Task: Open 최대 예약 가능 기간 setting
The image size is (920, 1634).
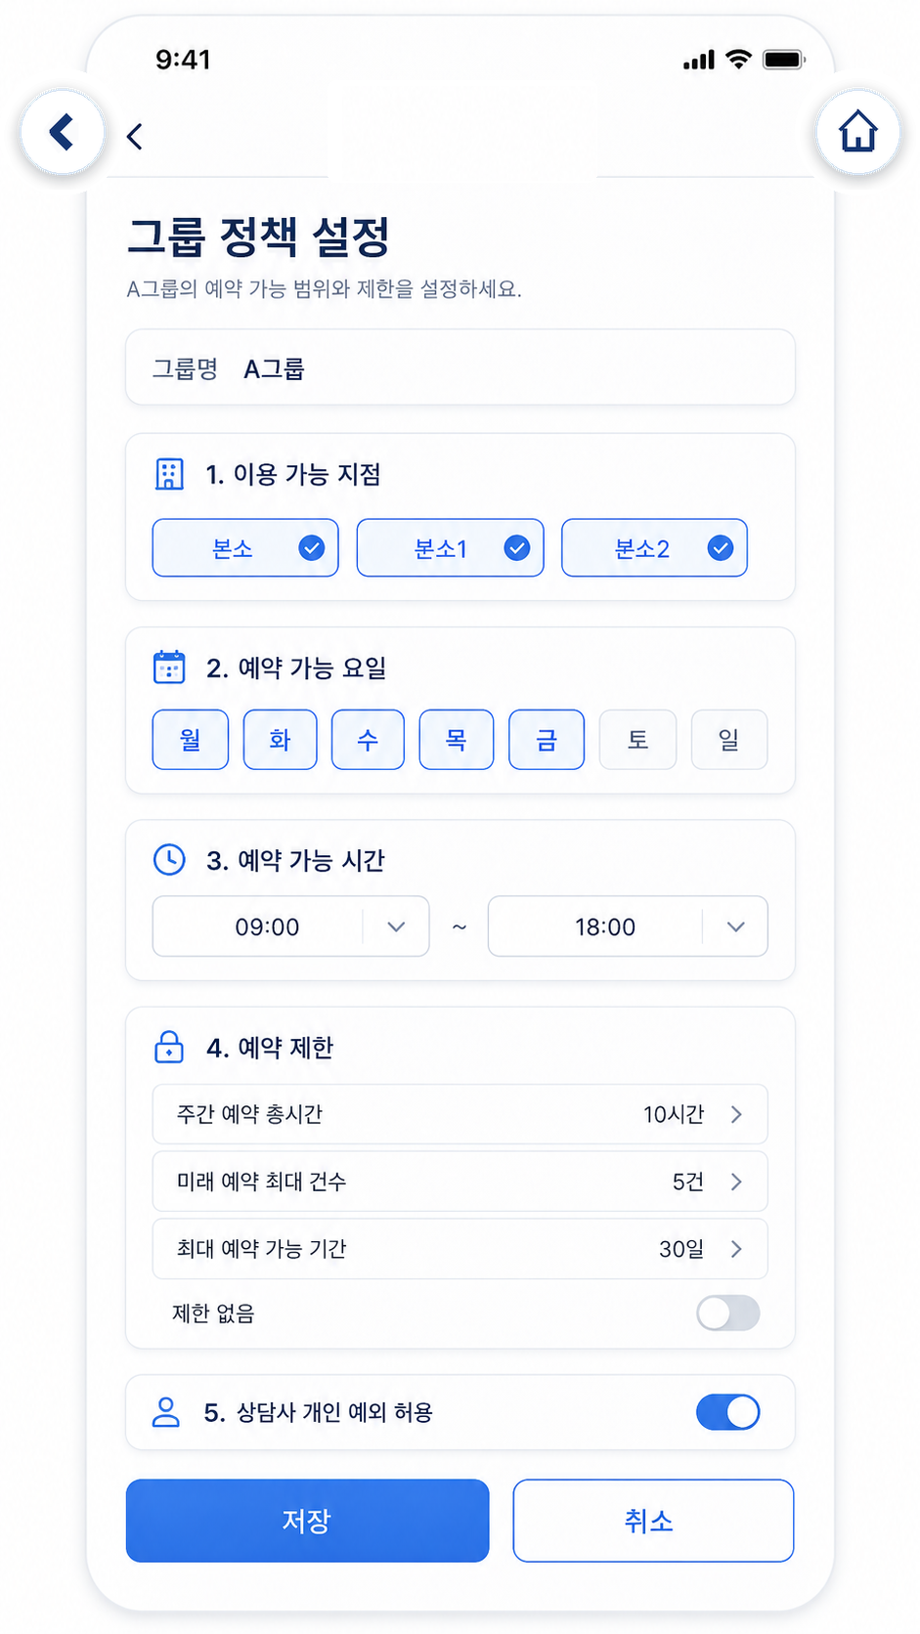Action: 460,1249
